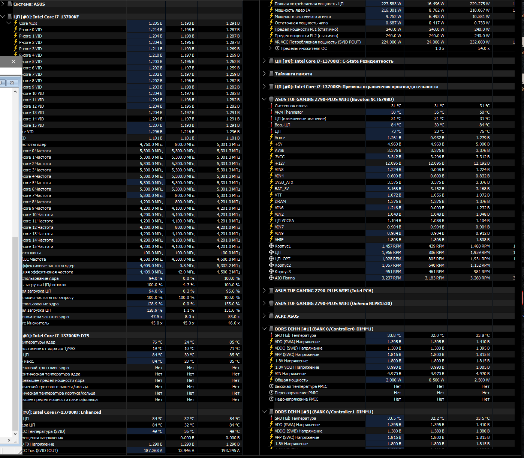Click the scroll-up arrow in the left overlay window
Image resolution: width=524 pixels, height=458 pixels.
(15, 91)
